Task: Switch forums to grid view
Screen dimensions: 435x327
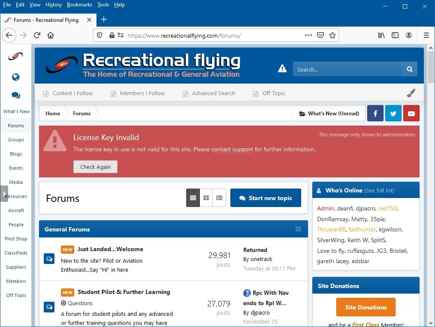Action: click(206, 198)
